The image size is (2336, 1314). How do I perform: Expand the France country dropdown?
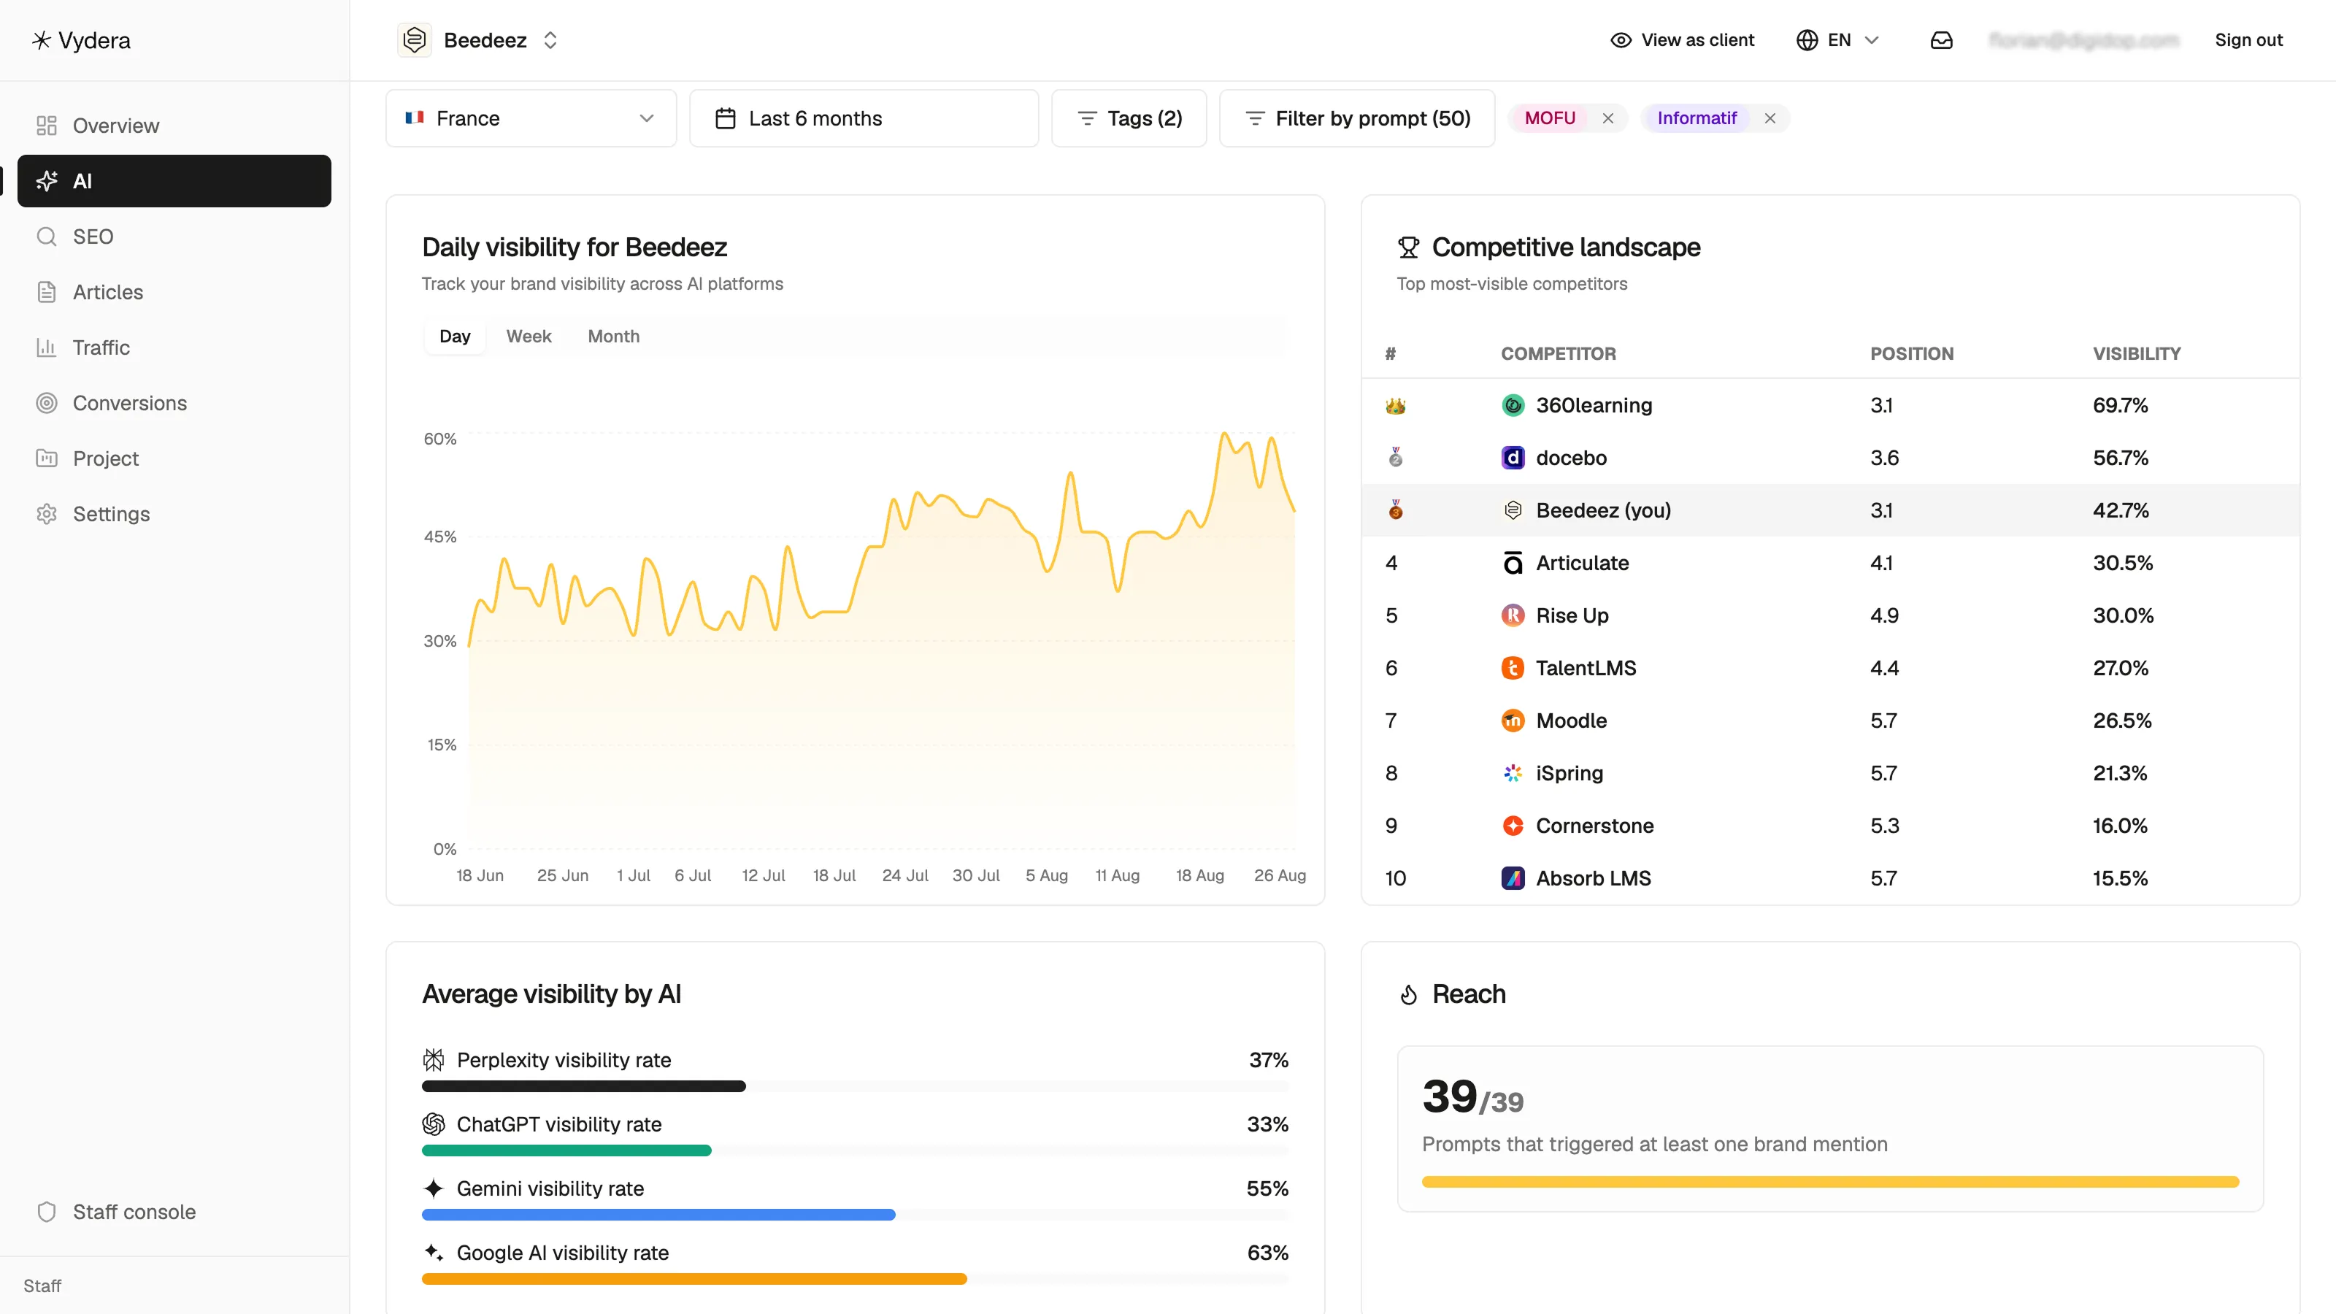(x=531, y=118)
